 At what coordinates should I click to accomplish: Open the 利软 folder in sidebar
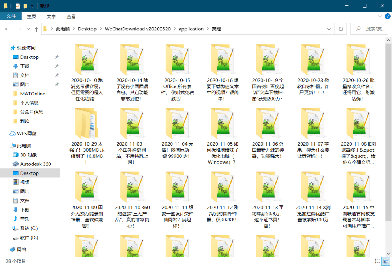25,121
